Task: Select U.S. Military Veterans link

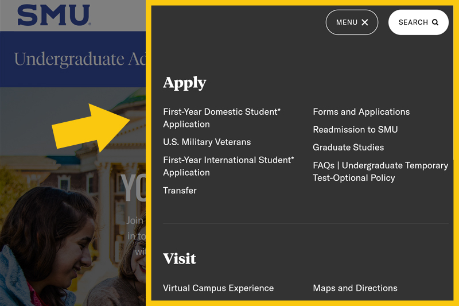Action: (x=207, y=142)
